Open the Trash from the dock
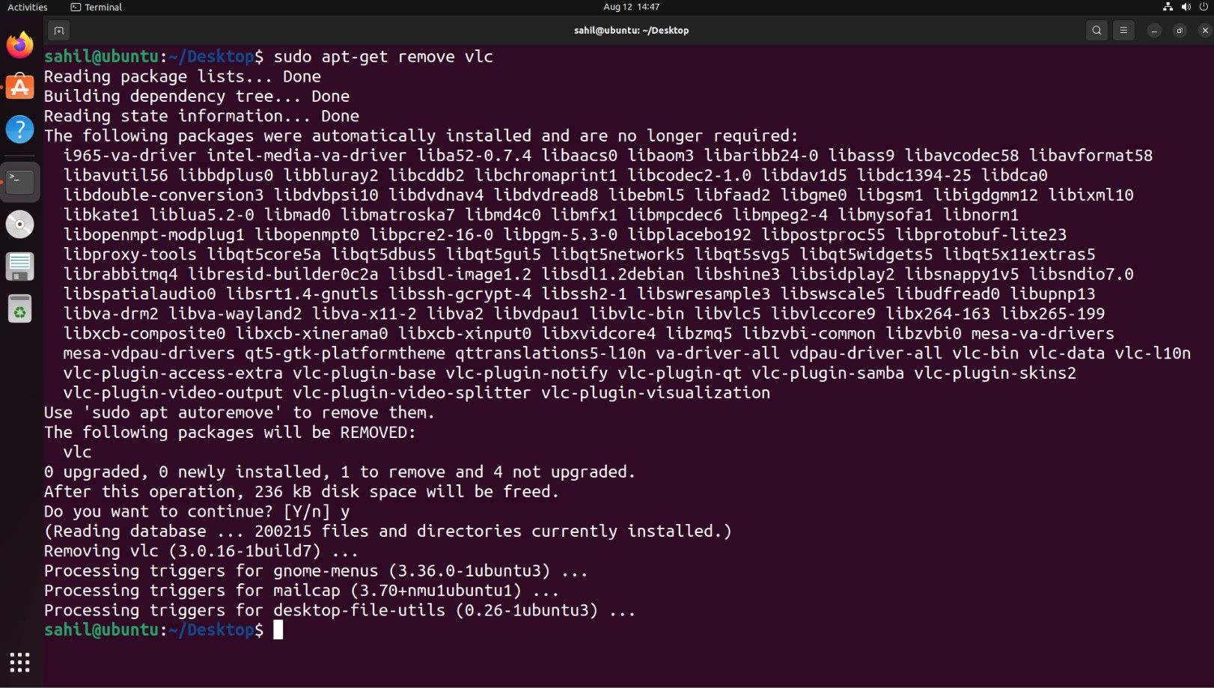1214x688 pixels. coord(19,308)
